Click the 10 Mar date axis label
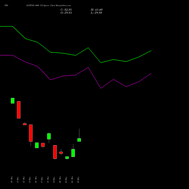The image size is (189, 189). coord(12,180)
